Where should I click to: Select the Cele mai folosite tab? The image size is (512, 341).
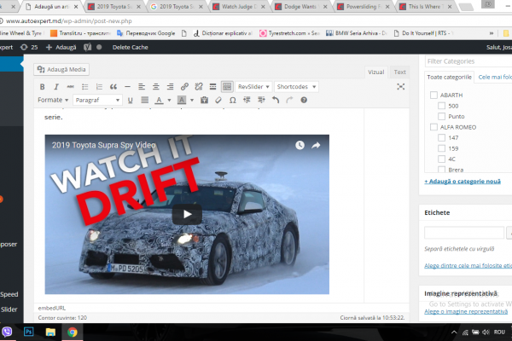[495, 78]
